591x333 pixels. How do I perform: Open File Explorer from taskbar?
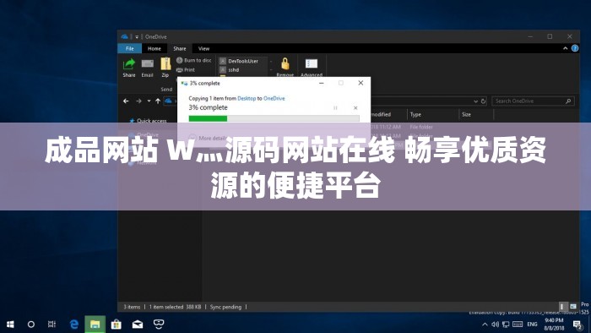(95, 325)
